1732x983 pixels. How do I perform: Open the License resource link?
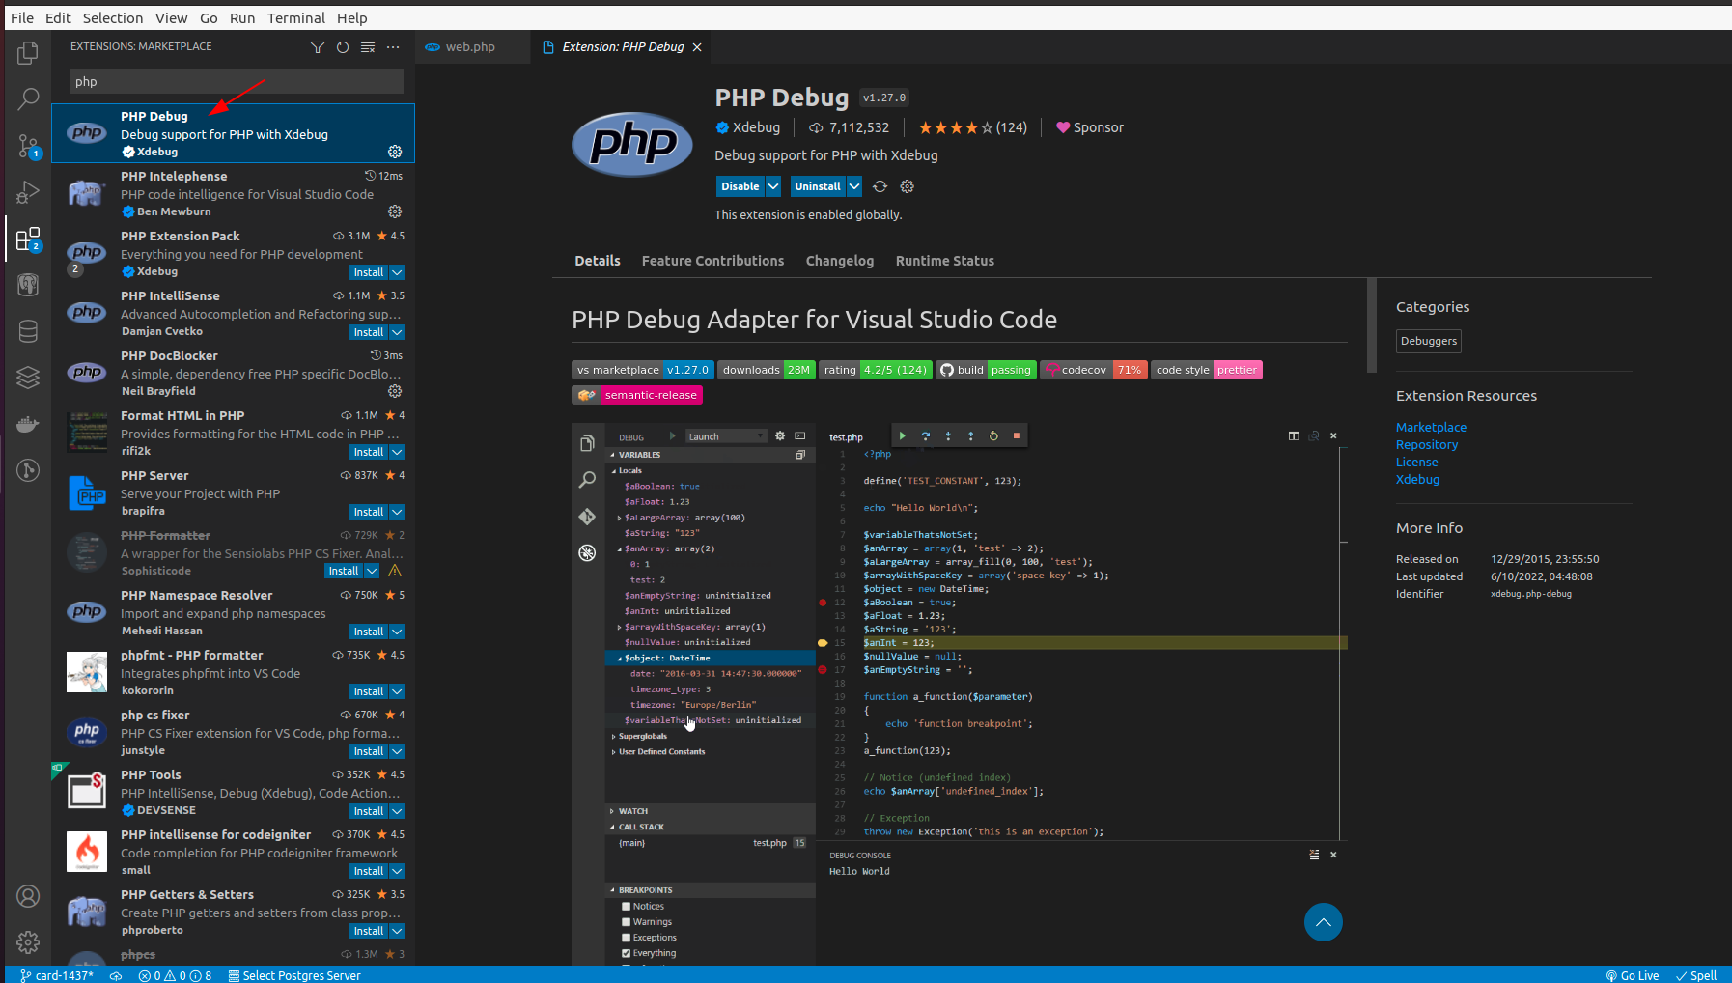click(1416, 462)
